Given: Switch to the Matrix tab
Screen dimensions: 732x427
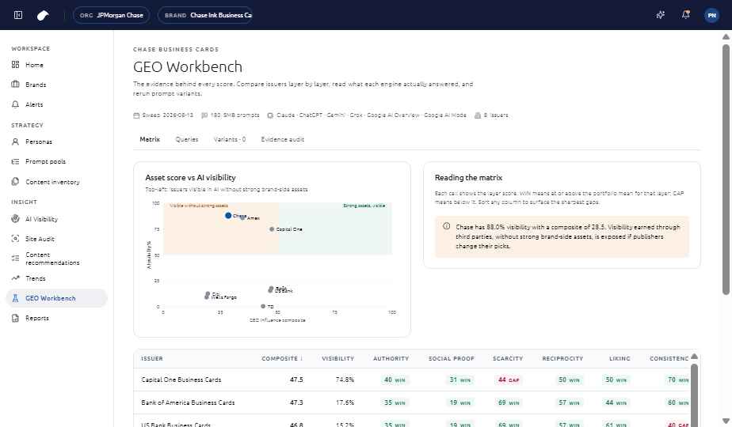Looking at the screenshot, I should coord(150,139).
